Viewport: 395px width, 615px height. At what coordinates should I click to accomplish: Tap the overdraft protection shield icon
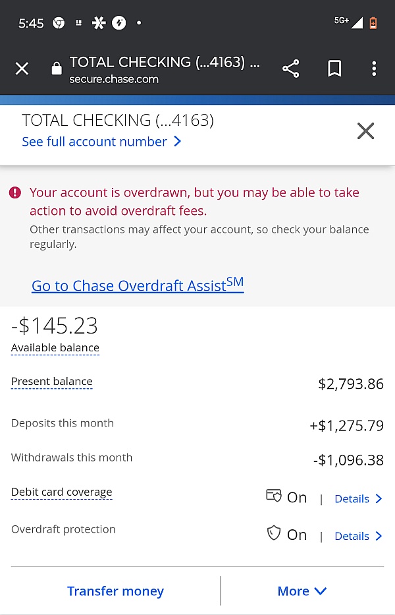(273, 533)
